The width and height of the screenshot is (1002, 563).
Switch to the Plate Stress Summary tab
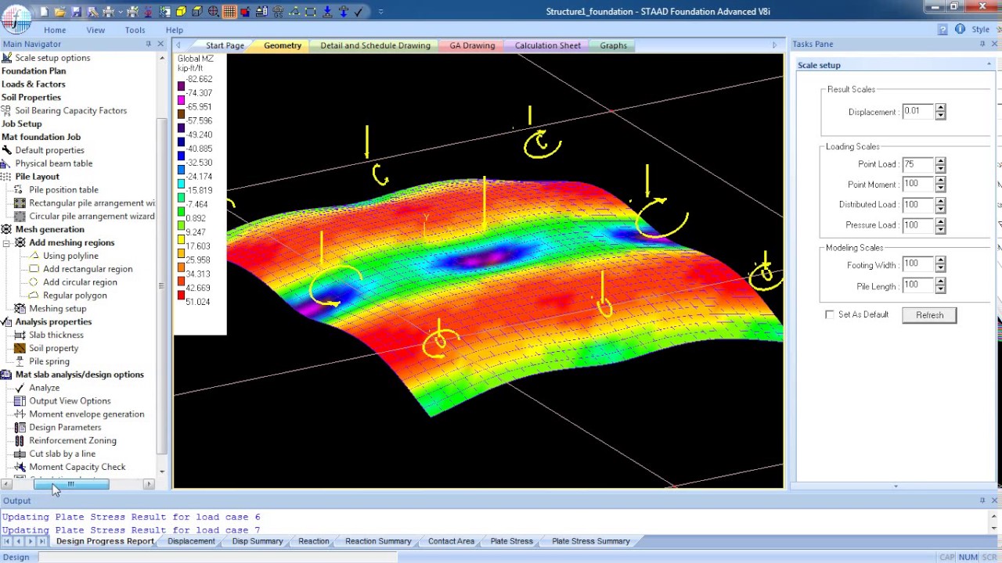(590, 541)
